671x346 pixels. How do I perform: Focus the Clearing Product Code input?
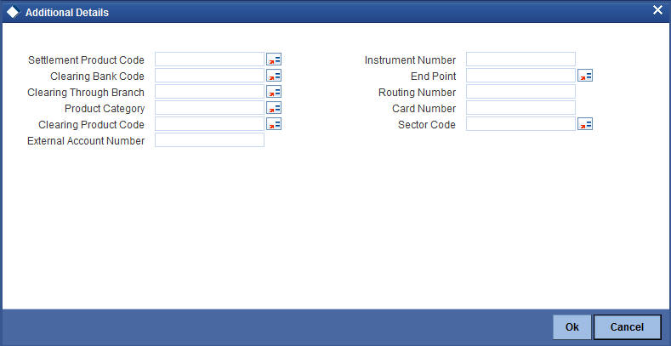point(210,124)
